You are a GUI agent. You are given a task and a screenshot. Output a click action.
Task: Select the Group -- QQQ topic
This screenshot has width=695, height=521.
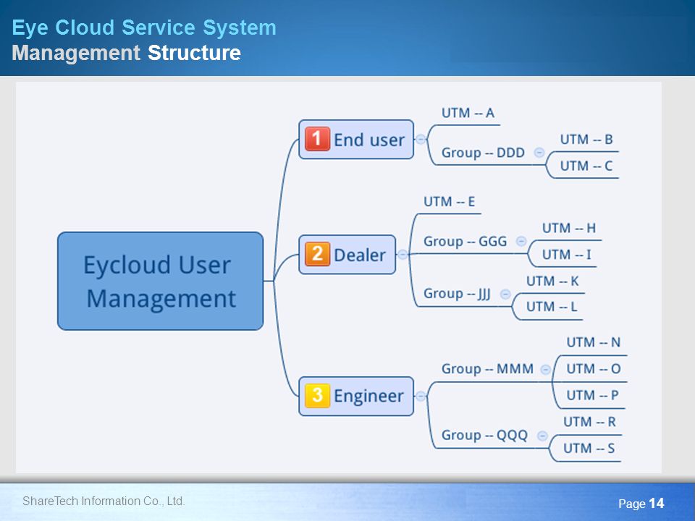tap(484, 436)
